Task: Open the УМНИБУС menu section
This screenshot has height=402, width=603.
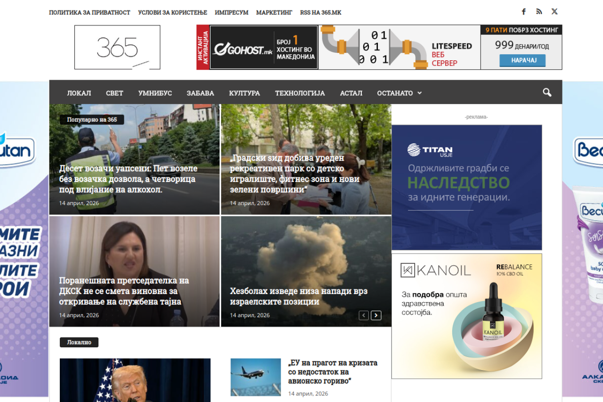Action: (155, 93)
